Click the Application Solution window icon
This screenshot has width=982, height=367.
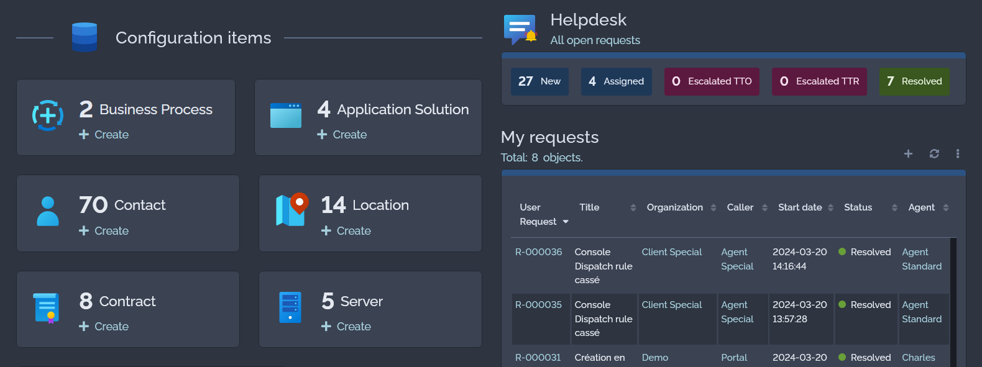286,116
